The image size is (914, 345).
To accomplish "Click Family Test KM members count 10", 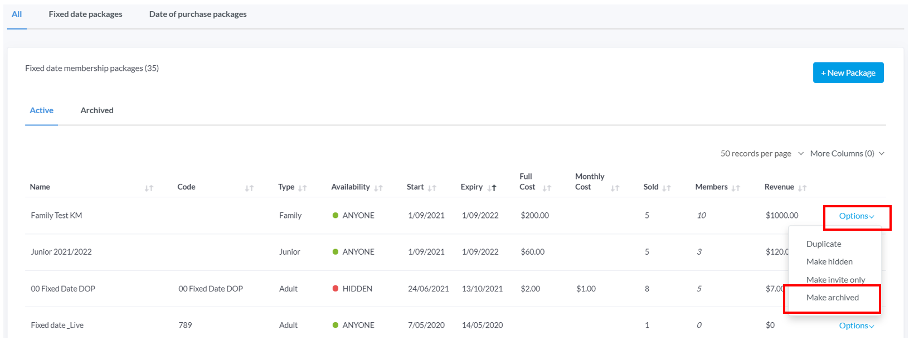I will pyautogui.click(x=701, y=216).
